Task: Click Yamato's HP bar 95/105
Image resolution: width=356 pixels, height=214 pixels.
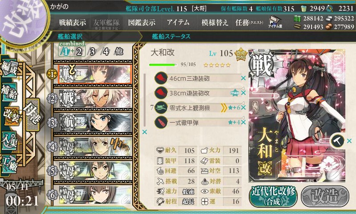Action: coord(163,65)
